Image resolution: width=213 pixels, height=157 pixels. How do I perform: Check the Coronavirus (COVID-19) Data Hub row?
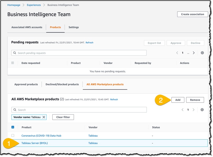tap(13, 136)
